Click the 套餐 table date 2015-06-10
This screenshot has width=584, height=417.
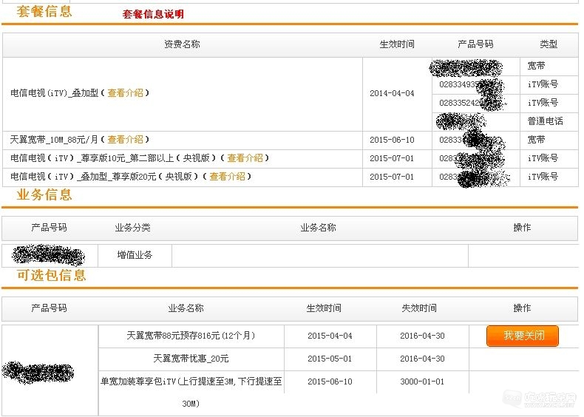tap(392, 140)
